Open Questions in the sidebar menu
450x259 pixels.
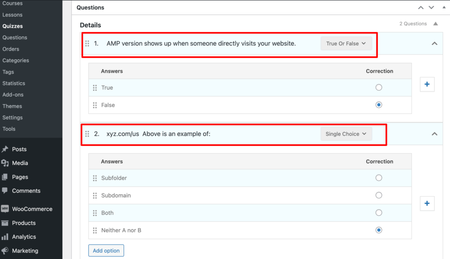[15, 38]
